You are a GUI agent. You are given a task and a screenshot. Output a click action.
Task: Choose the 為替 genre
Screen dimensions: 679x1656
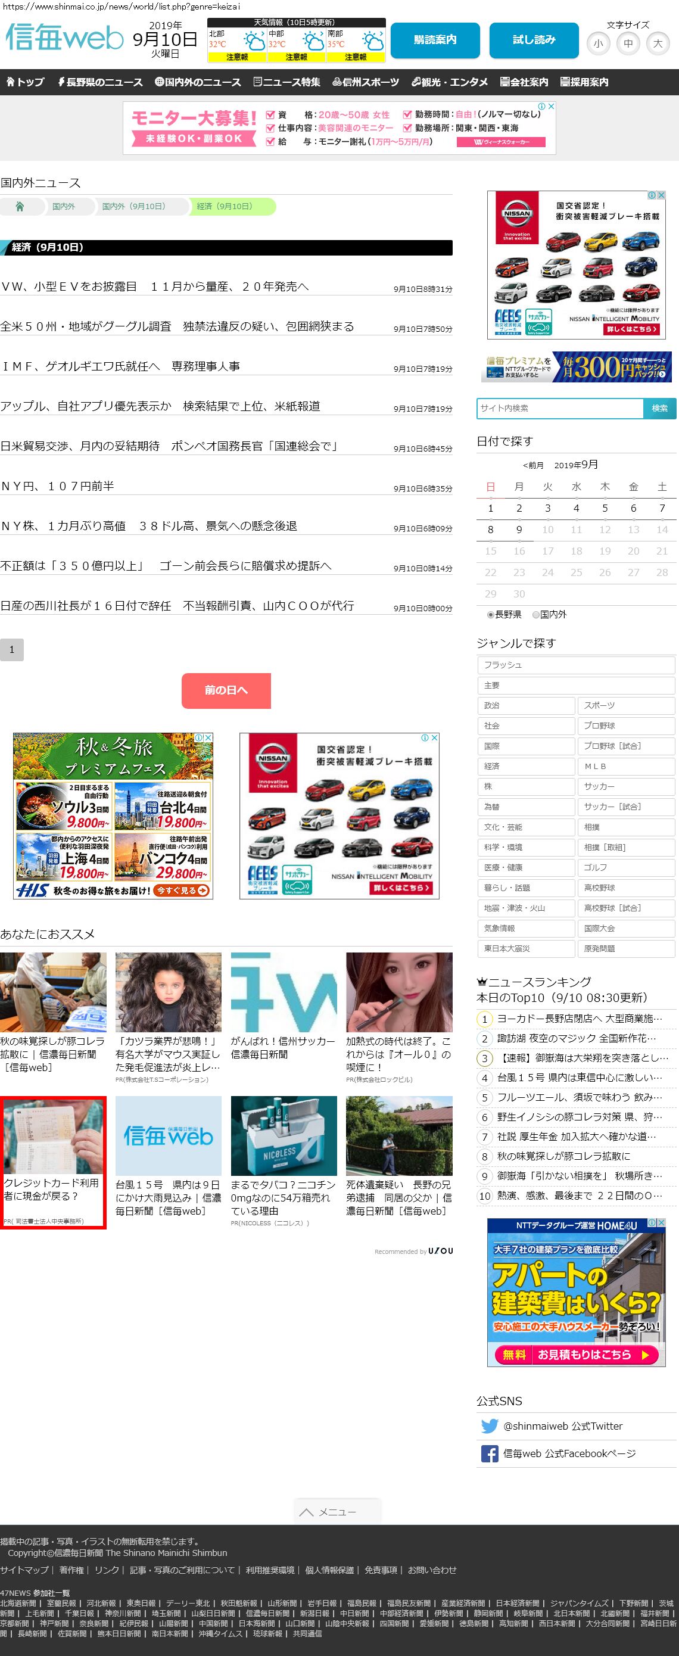[x=526, y=807]
